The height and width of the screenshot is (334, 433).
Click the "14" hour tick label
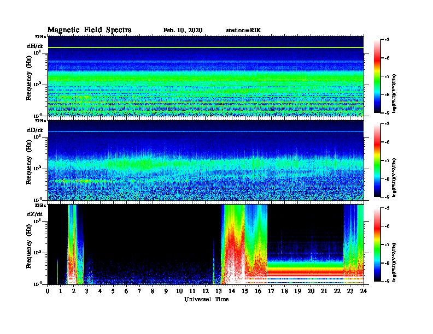(x=232, y=291)
